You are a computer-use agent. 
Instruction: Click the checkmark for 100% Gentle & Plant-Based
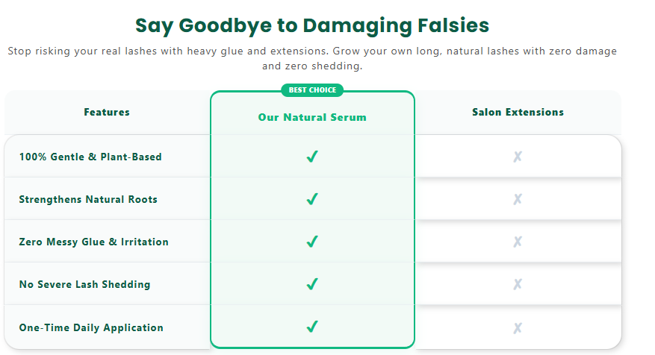(x=312, y=157)
